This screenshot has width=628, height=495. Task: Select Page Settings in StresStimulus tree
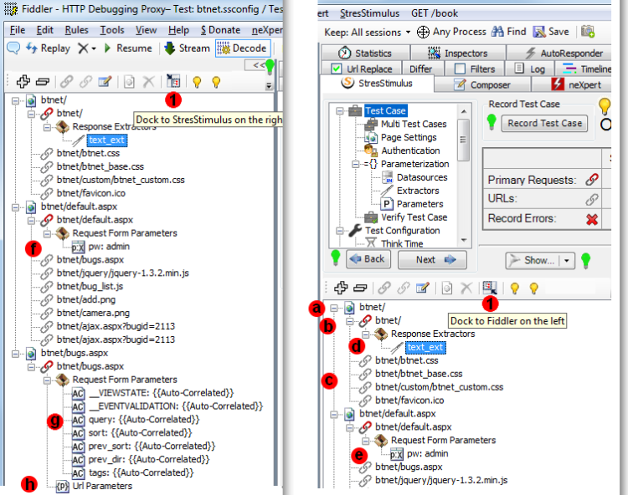[x=409, y=137]
